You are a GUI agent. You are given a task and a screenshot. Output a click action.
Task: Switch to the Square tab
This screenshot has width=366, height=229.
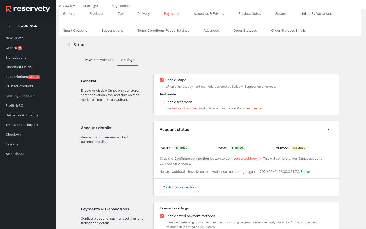(x=281, y=14)
